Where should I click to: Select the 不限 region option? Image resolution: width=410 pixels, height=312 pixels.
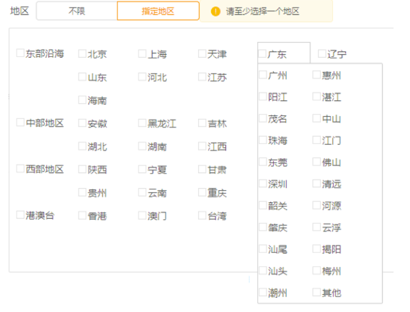pyautogui.click(x=77, y=11)
